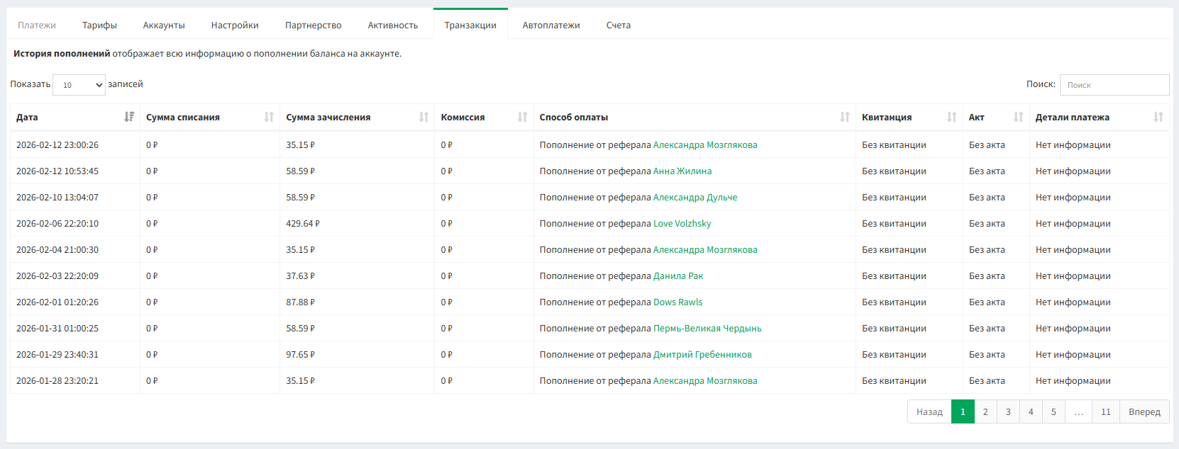Open the Автоплатежи tab

click(550, 25)
